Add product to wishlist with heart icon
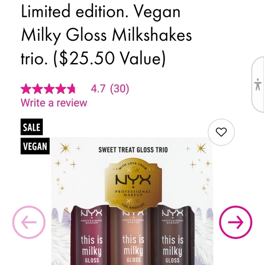The height and width of the screenshot is (265, 264). coord(221,132)
